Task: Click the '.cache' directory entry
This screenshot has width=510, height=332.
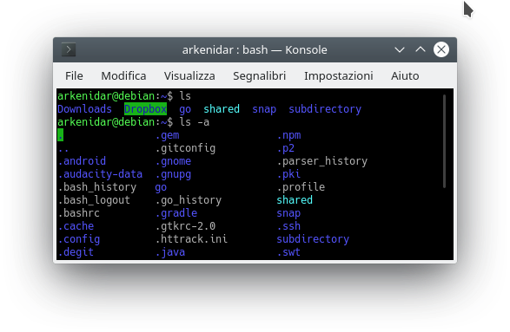Action: [x=76, y=226]
